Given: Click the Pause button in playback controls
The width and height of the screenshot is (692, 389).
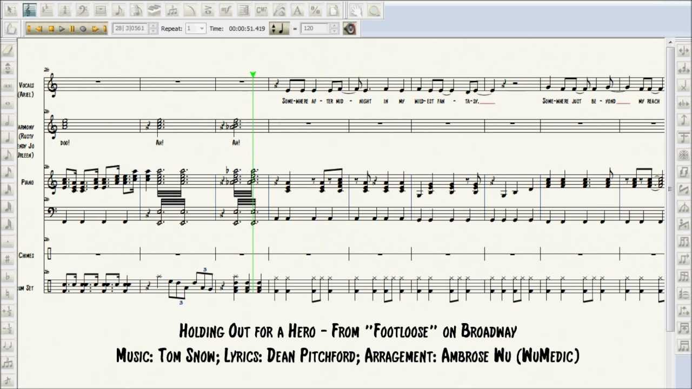Looking at the screenshot, I should tap(72, 29).
